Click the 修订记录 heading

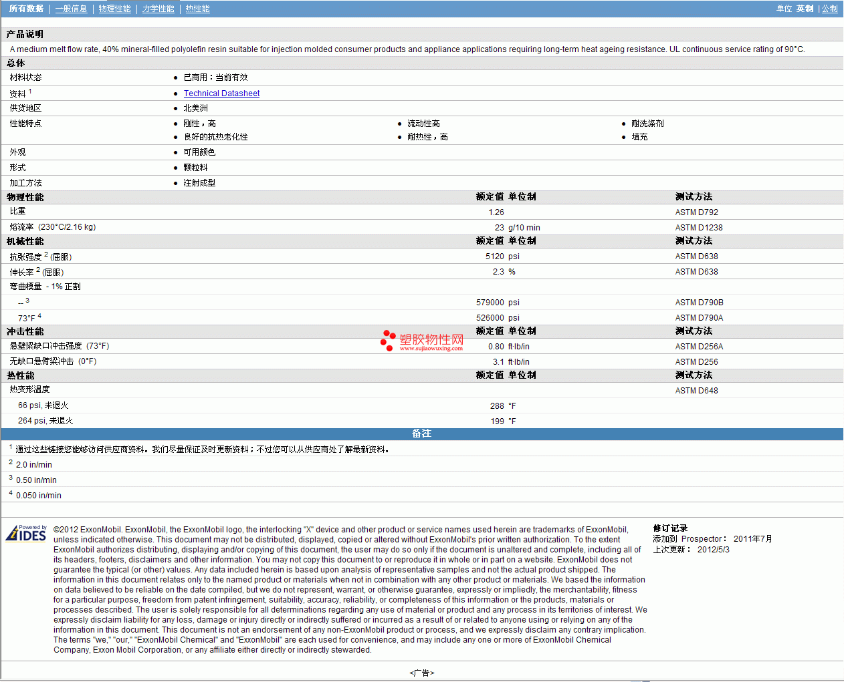(x=670, y=528)
